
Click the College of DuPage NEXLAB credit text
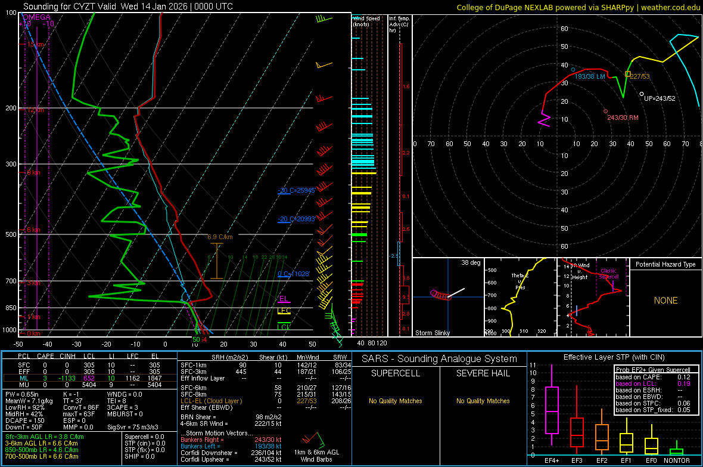[578, 7]
